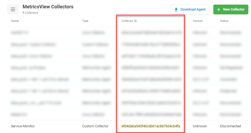
Task: Select the Service Monitor collector name
Action: [23, 126]
